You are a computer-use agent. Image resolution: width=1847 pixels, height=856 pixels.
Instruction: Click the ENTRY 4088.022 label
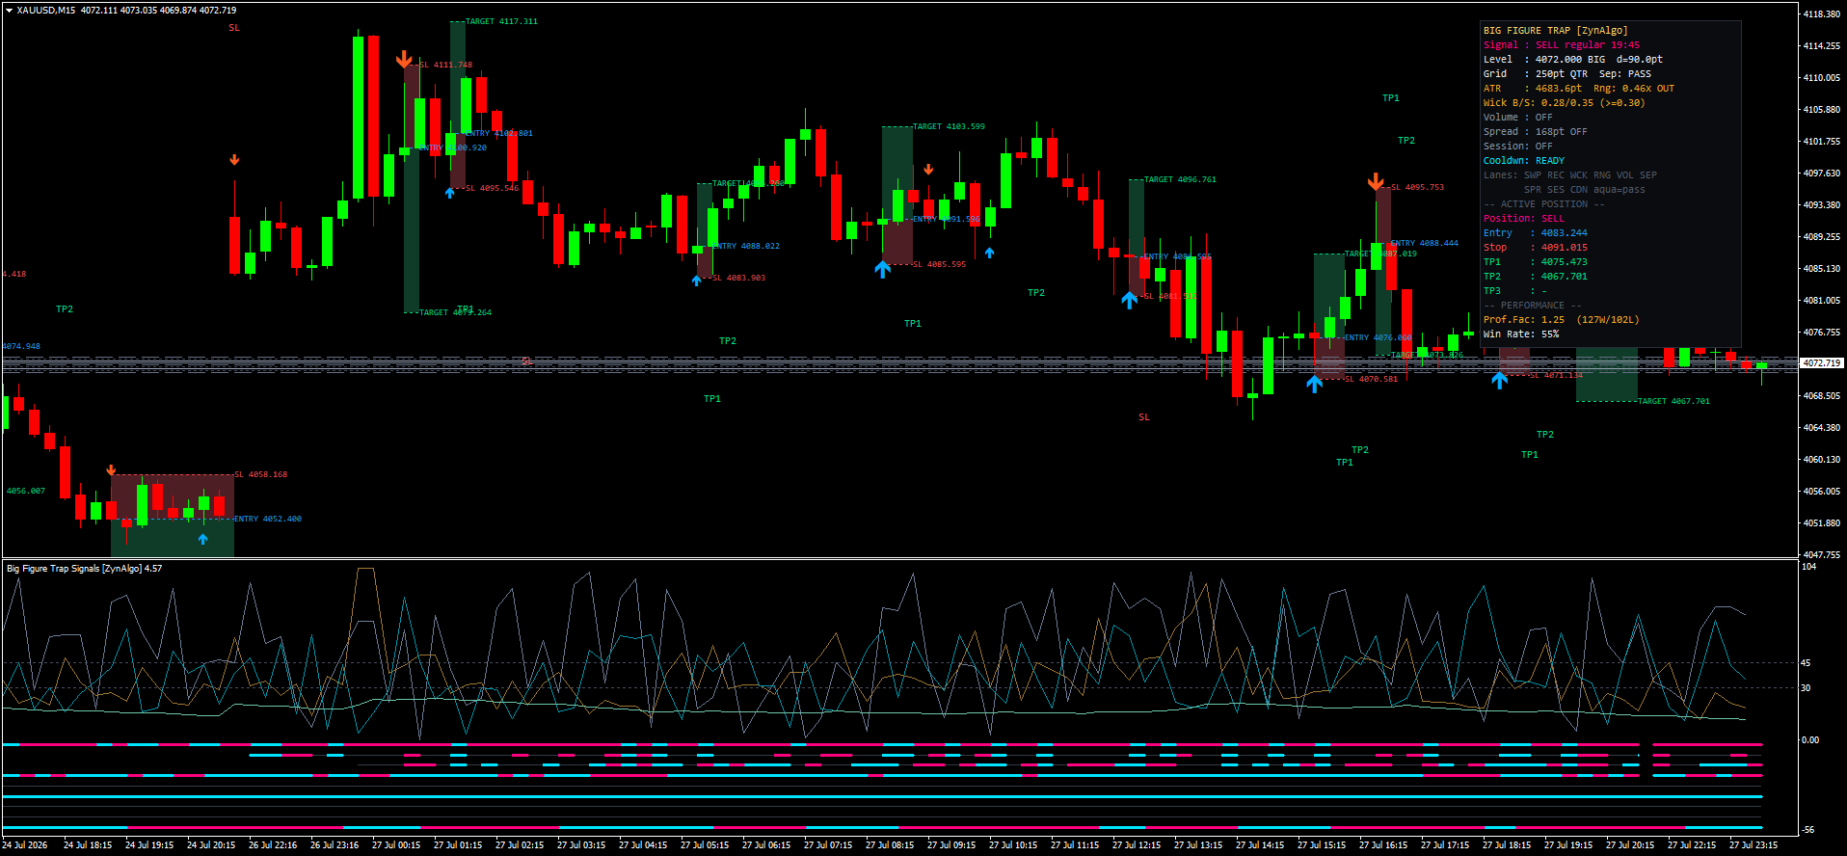(746, 246)
